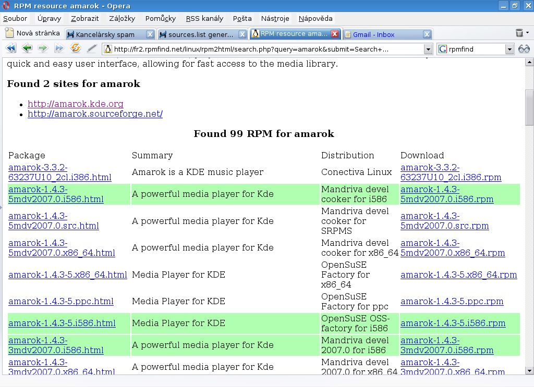Click the Opera logo in the title bar
534x387 pixels.
click(6, 5)
